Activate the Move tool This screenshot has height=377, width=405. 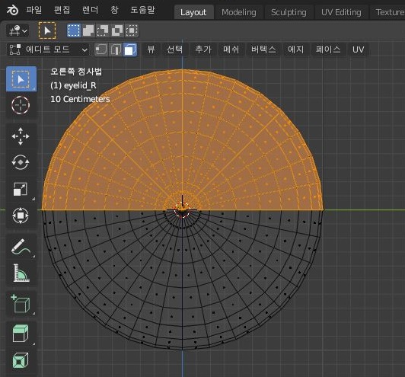point(21,136)
